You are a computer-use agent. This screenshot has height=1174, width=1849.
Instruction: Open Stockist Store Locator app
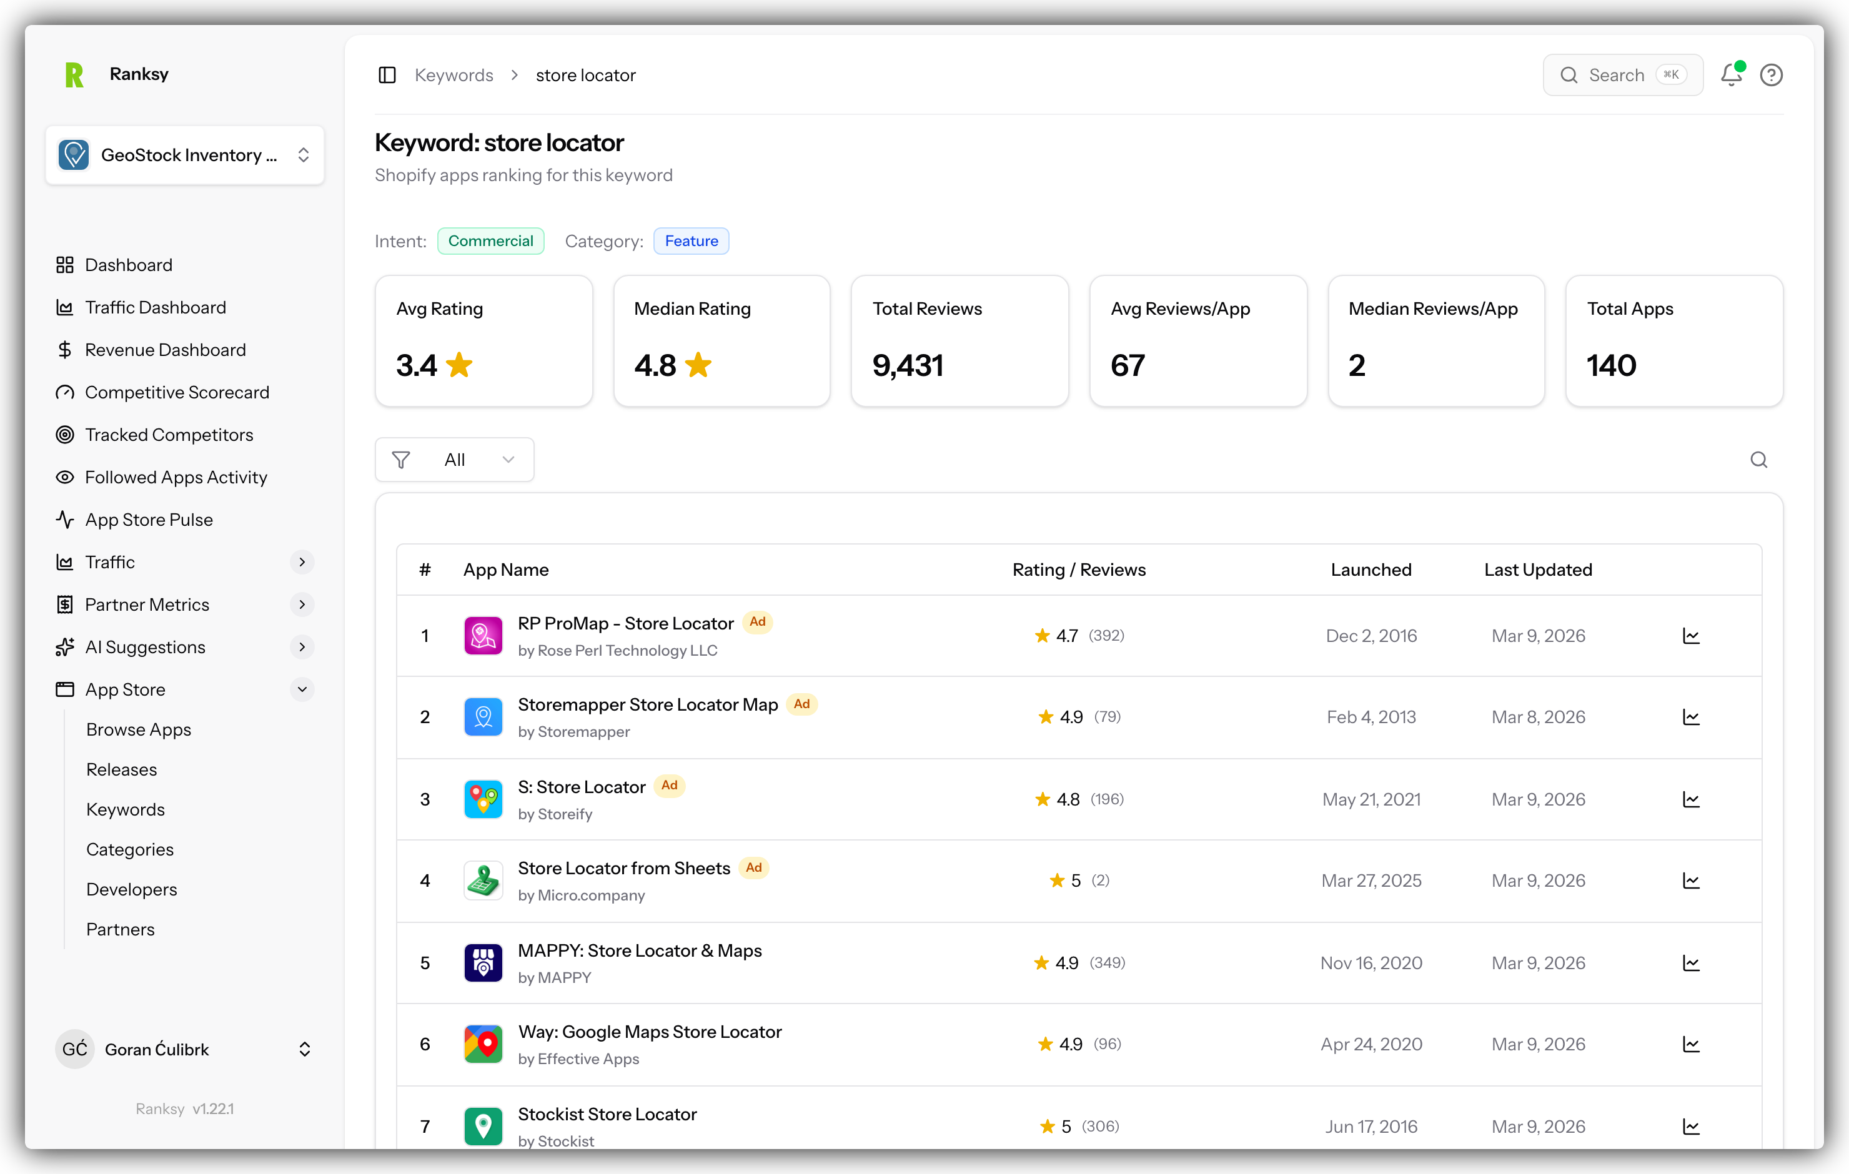point(607,1114)
